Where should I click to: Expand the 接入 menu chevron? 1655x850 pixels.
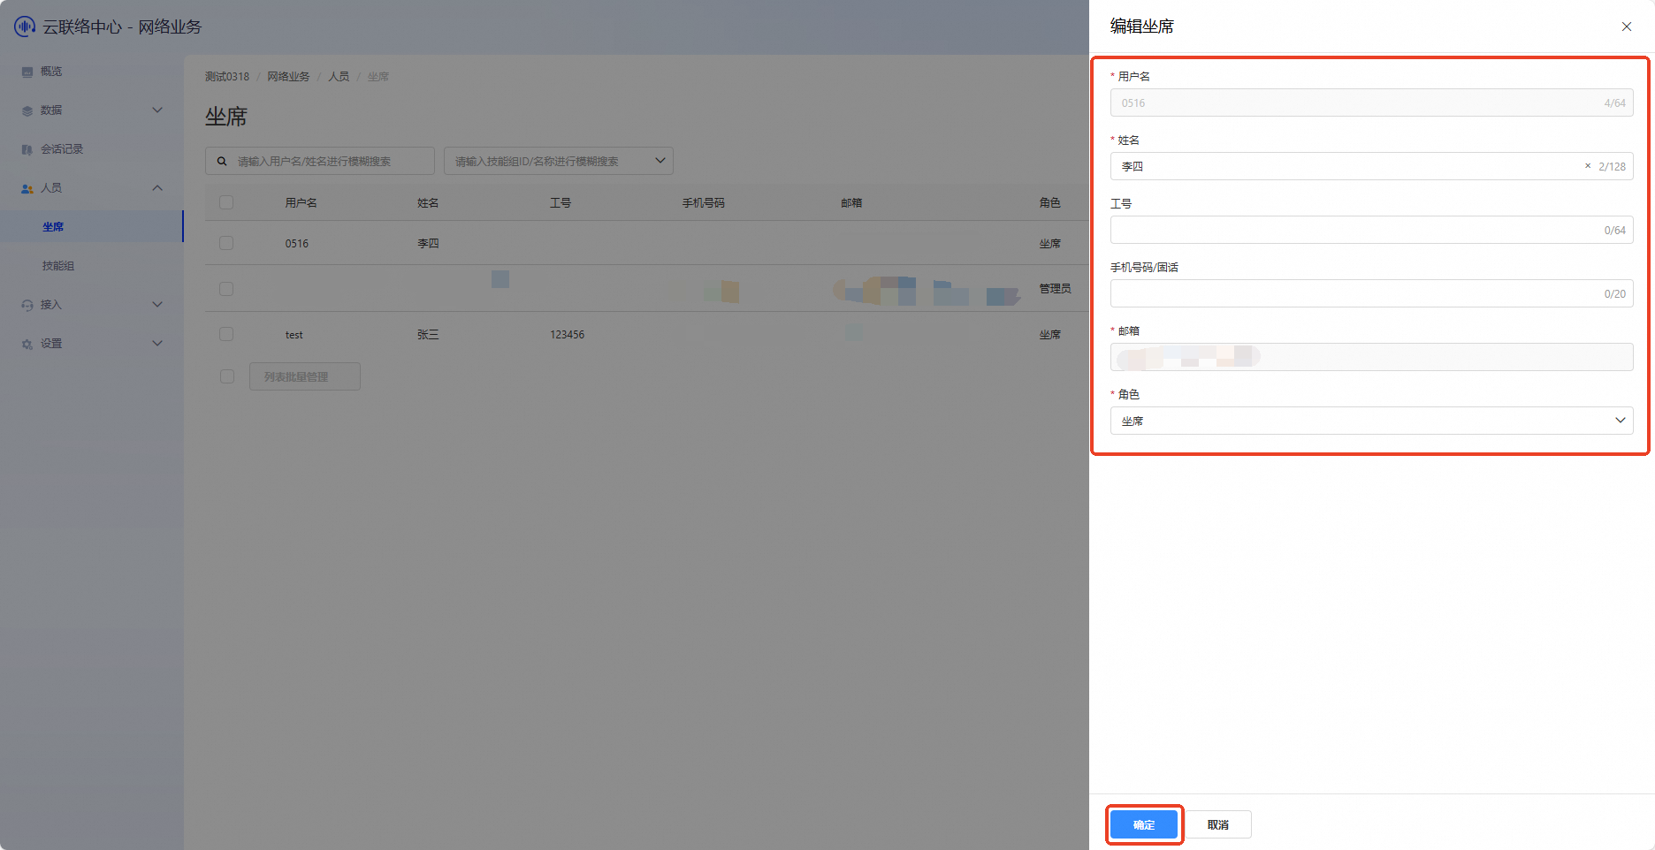pyautogui.click(x=157, y=305)
